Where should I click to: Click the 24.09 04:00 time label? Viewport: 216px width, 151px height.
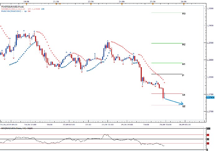127,125
